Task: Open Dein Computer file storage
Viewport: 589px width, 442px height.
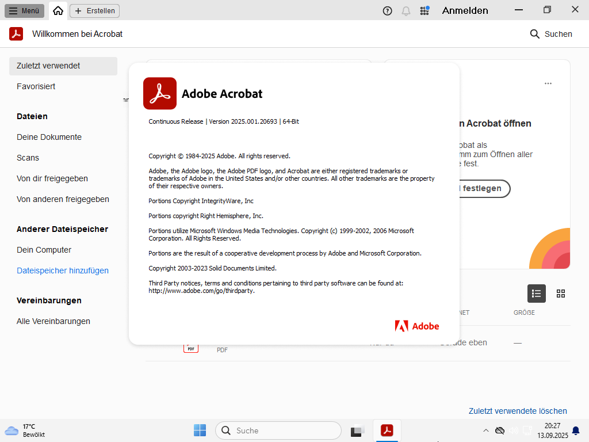Action: [x=44, y=250]
